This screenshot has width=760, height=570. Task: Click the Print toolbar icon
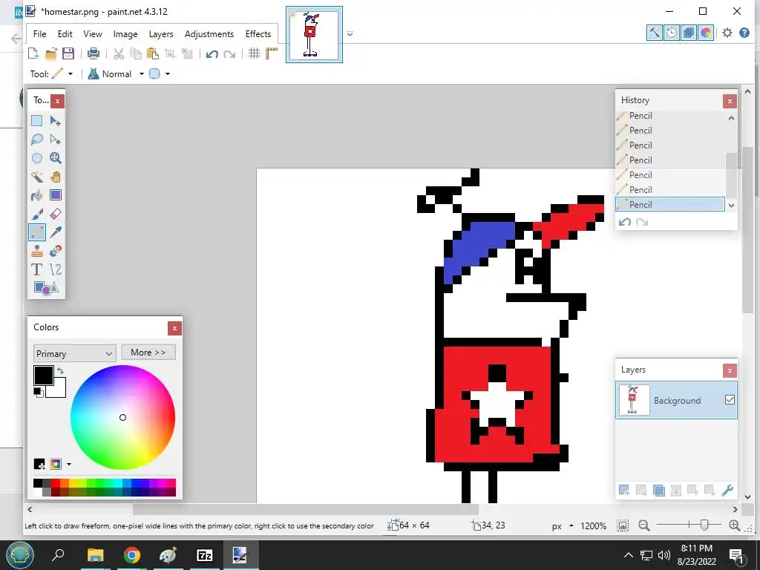click(93, 53)
